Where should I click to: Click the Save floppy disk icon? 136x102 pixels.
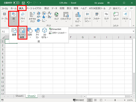(x=23, y=3)
